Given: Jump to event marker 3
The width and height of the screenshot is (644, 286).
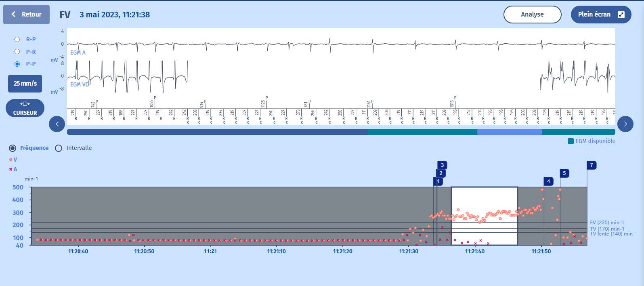Looking at the screenshot, I should click(x=443, y=165).
